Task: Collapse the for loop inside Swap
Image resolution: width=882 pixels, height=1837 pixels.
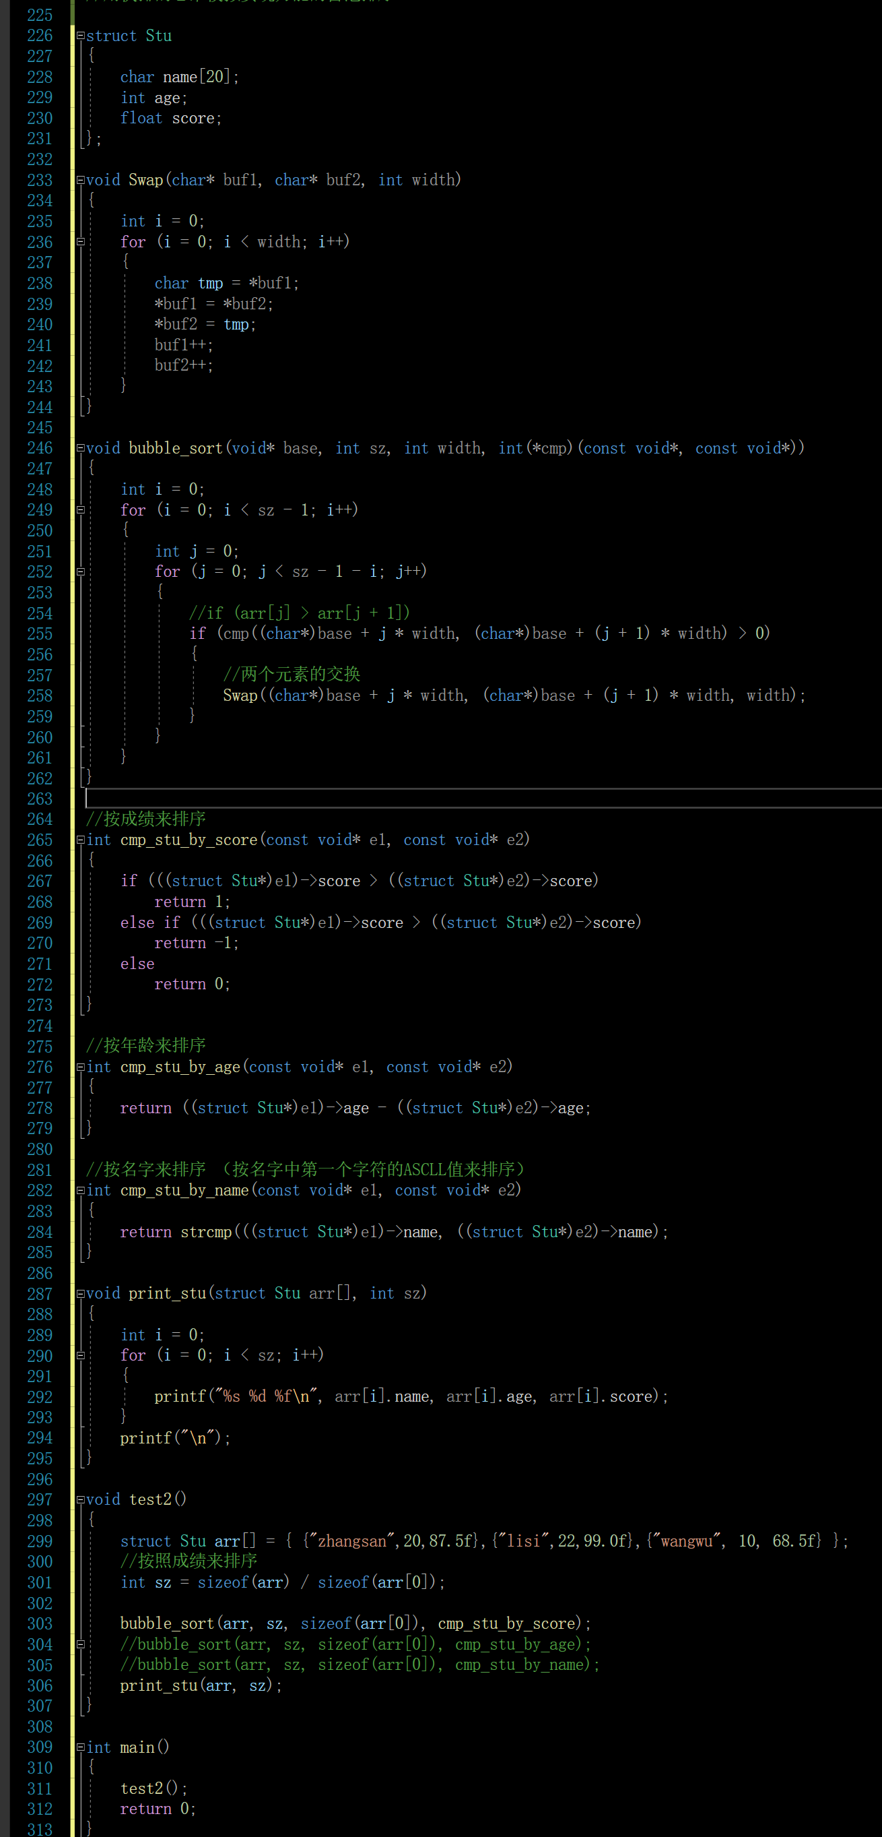Action: coord(81,242)
